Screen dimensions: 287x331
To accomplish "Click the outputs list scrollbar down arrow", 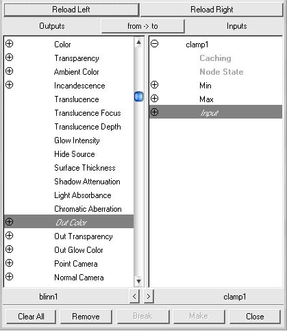I will coord(138,280).
